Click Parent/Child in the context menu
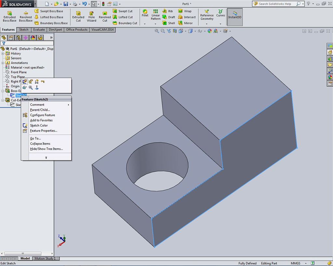 click(40, 110)
